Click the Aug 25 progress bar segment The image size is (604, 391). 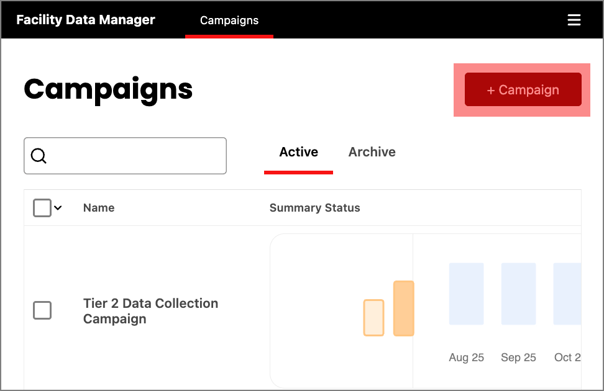pos(466,294)
